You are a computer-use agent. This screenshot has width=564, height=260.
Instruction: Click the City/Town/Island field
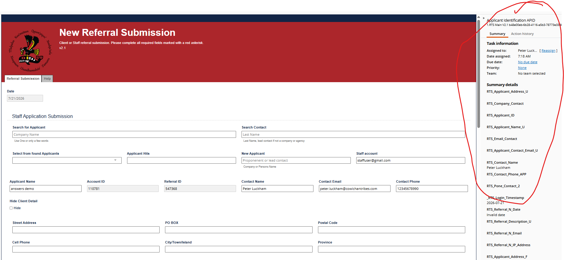[x=239, y=249]
